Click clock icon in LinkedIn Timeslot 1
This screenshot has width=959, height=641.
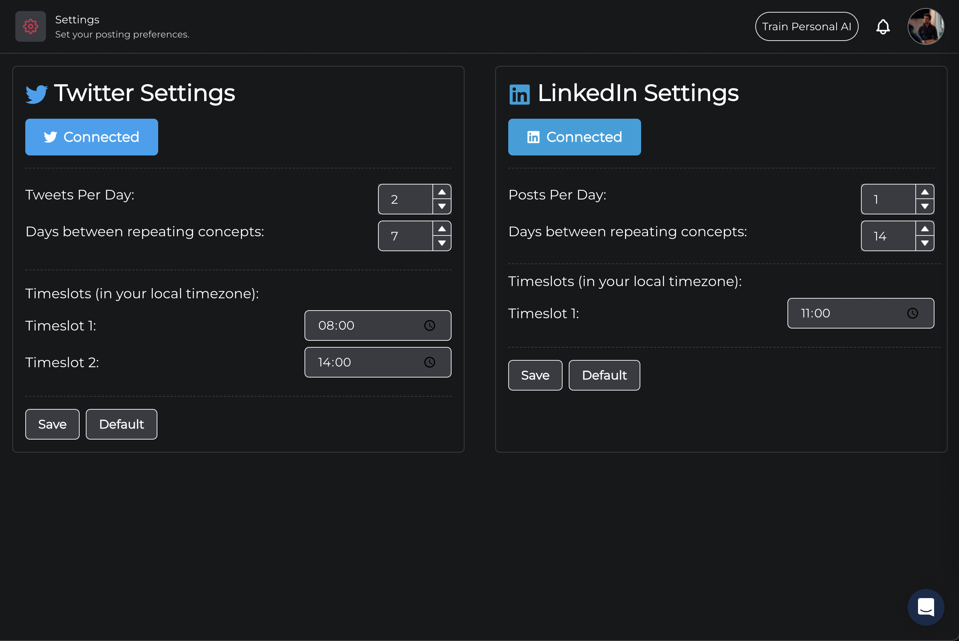(x=912, y=313)
